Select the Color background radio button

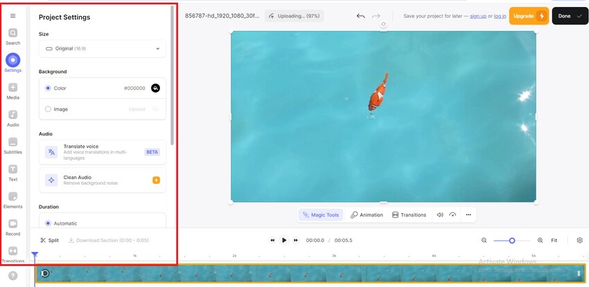(48, 89)
